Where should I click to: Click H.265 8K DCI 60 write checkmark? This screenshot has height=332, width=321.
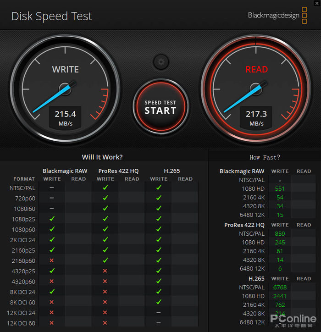pos(159,302)
